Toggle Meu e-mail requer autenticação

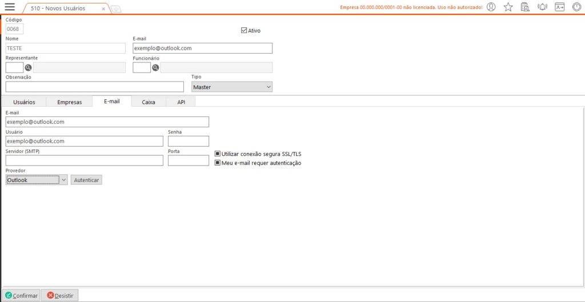218,163
